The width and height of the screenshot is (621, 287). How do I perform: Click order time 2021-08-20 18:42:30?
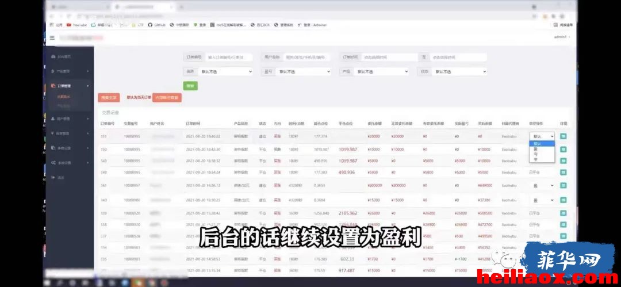[x=203, y=150]
